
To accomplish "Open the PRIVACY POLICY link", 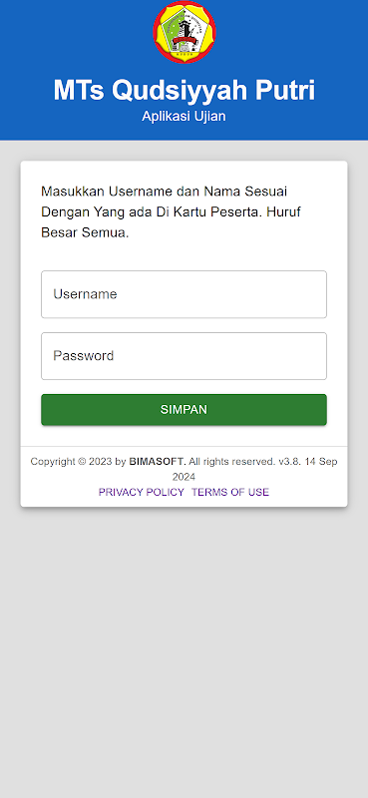I will click(x=141, y=492).
